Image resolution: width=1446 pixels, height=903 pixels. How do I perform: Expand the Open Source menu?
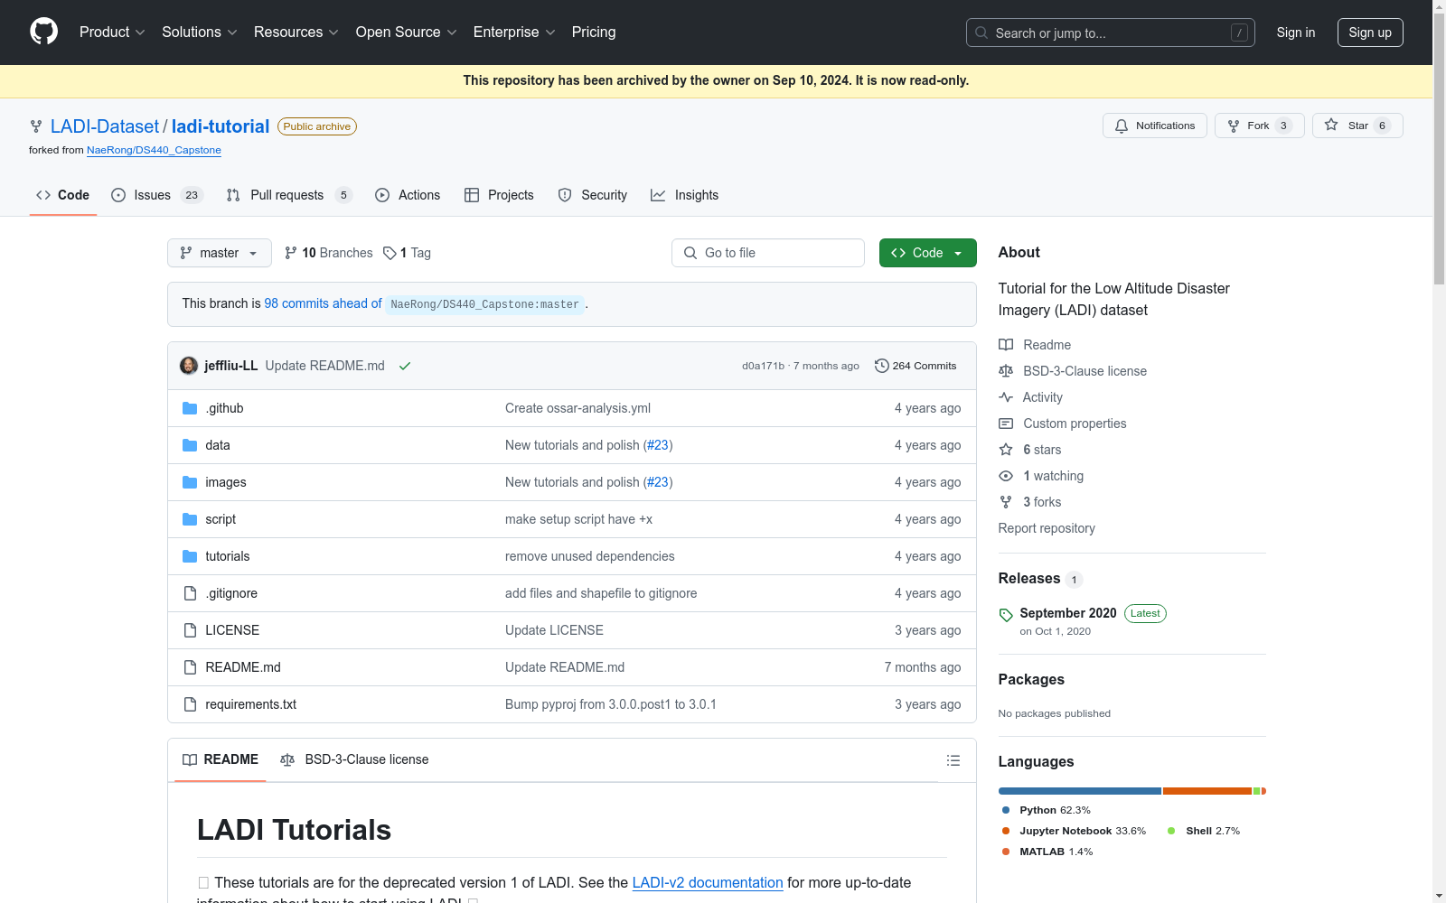[x=407, y=33]
